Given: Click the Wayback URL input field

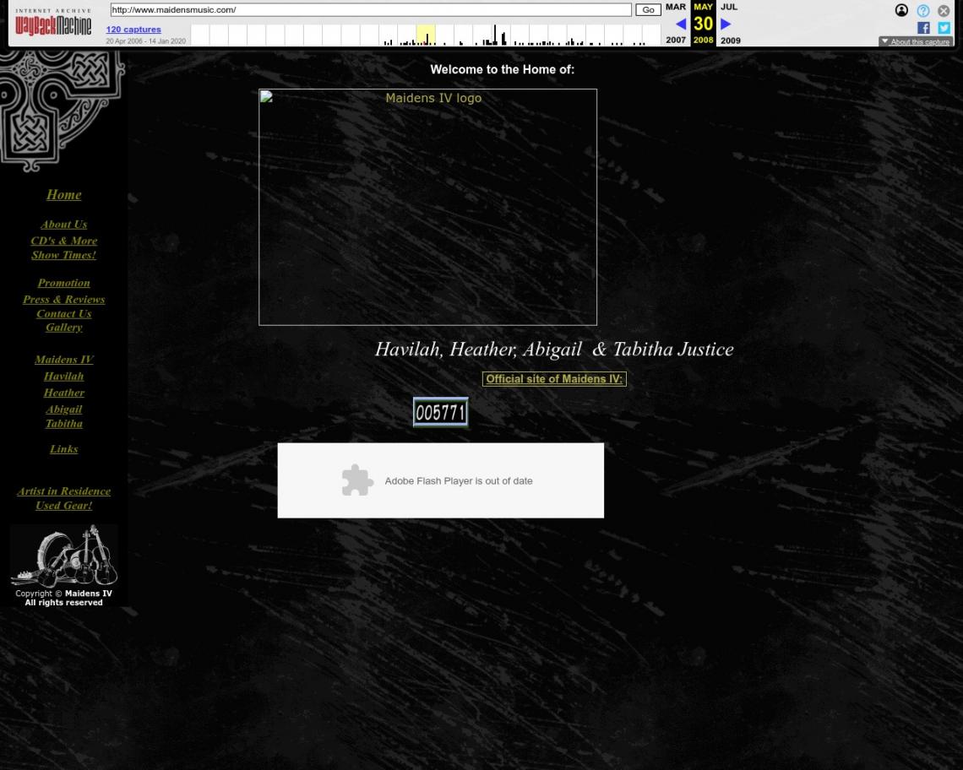Looking at the screenshot, I should pos(371,10).
